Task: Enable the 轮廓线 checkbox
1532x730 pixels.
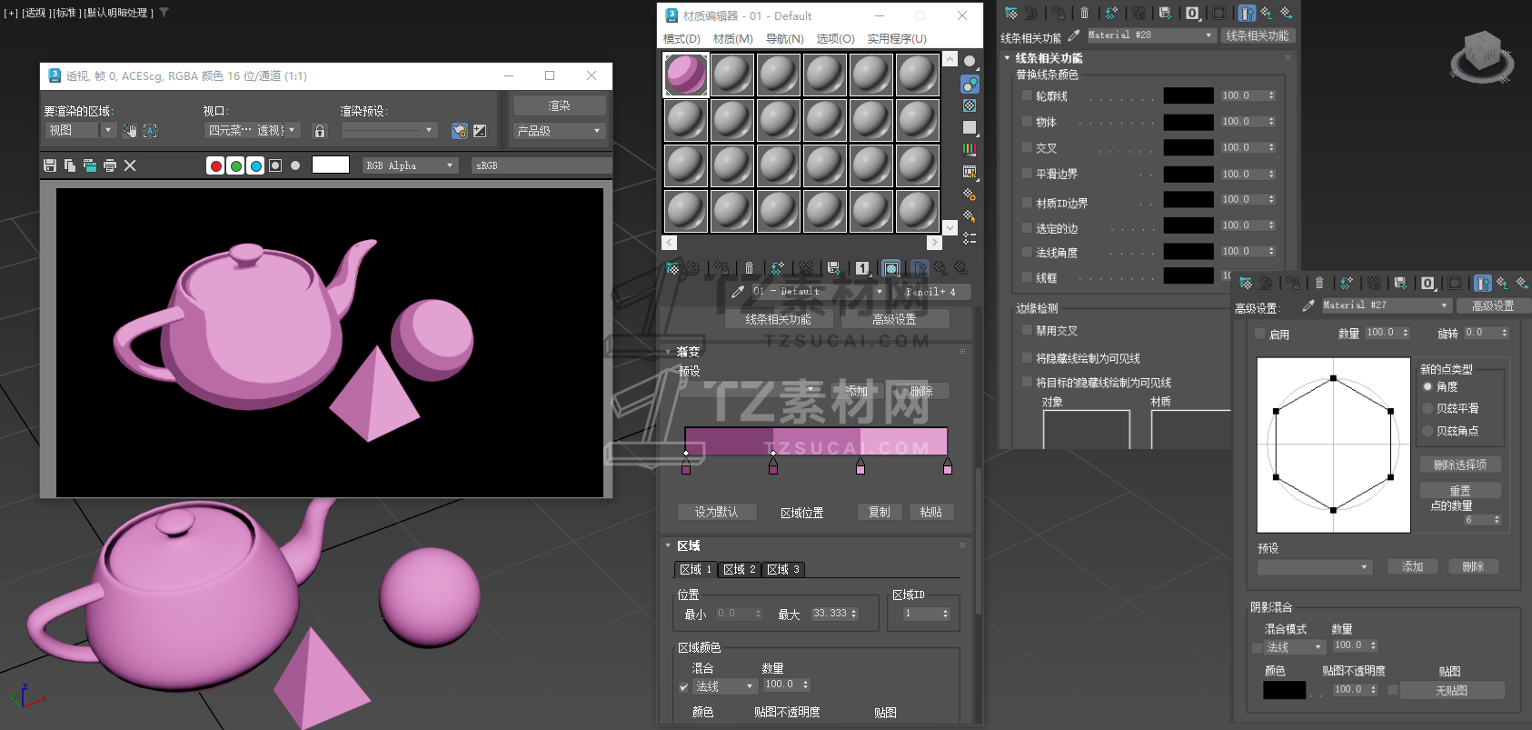Action: [1027, 95]
